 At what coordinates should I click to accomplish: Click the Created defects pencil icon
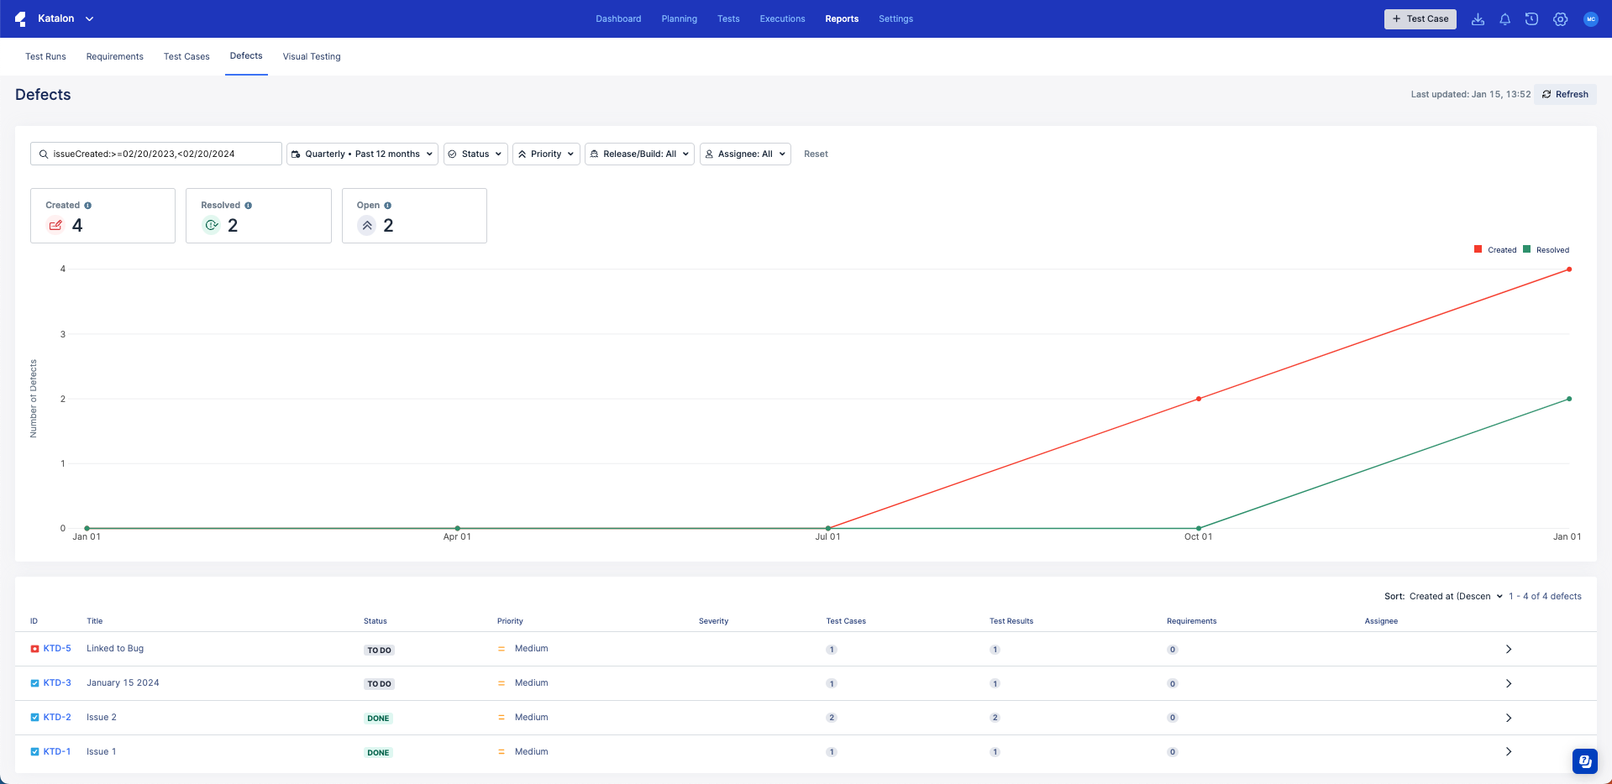pyautogui.click(x=55, y=225)
